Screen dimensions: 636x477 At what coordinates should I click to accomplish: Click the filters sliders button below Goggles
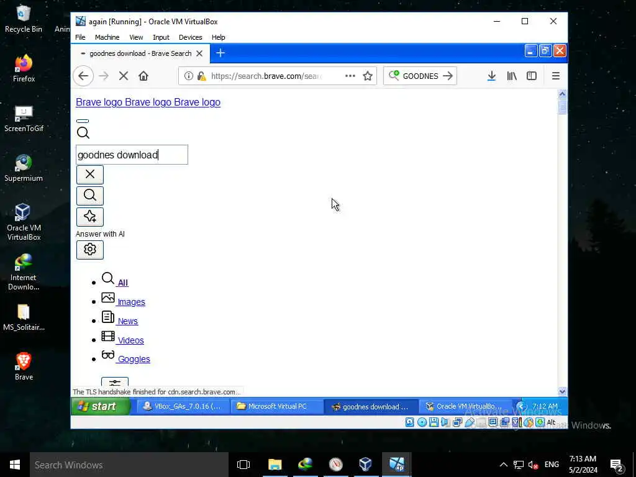tap(115, 382)
